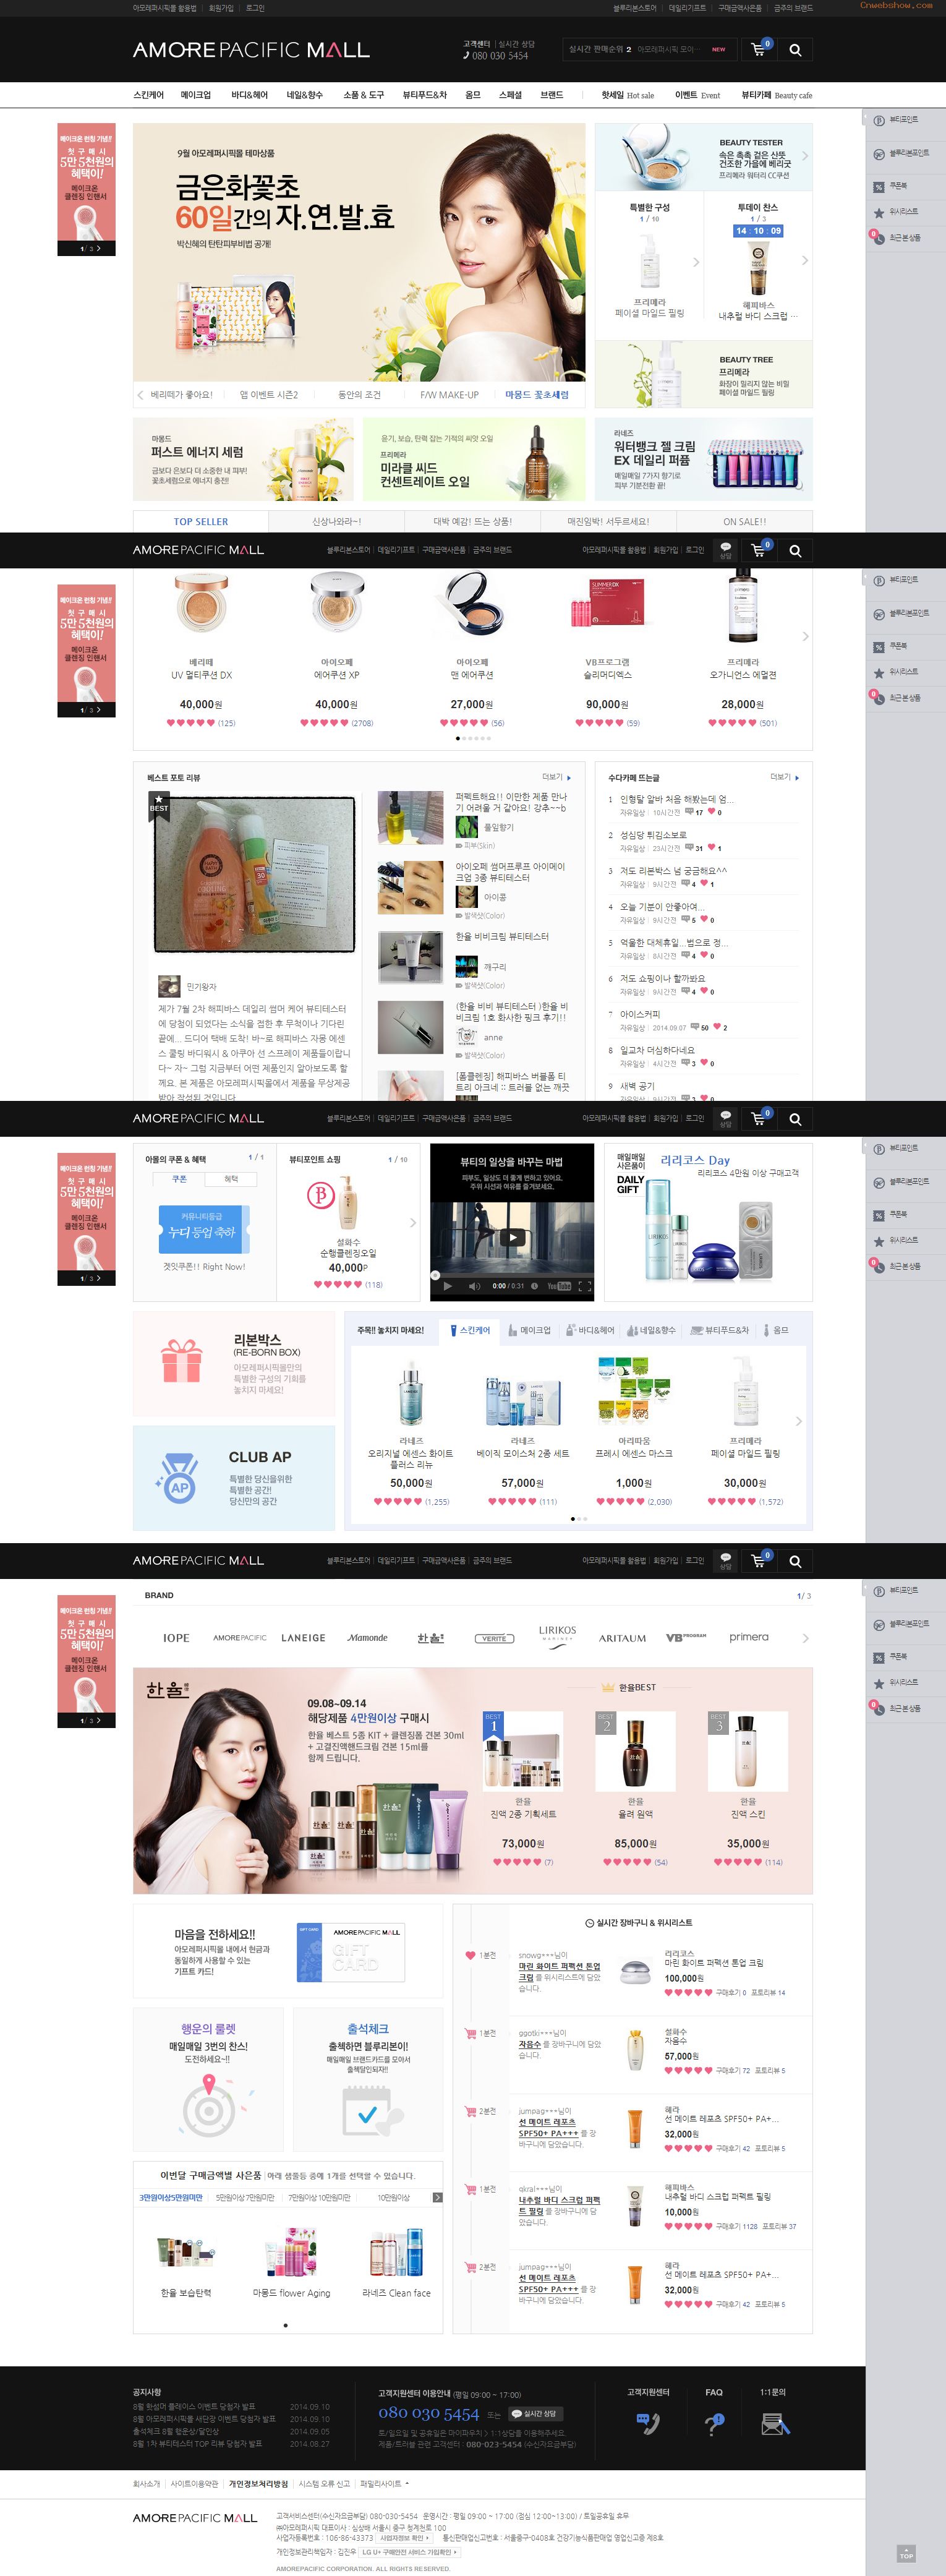The width and height of the screenshot is (946, 2576).
Task: Click the LANEIGE brand logo
Action: point(303,1637)
